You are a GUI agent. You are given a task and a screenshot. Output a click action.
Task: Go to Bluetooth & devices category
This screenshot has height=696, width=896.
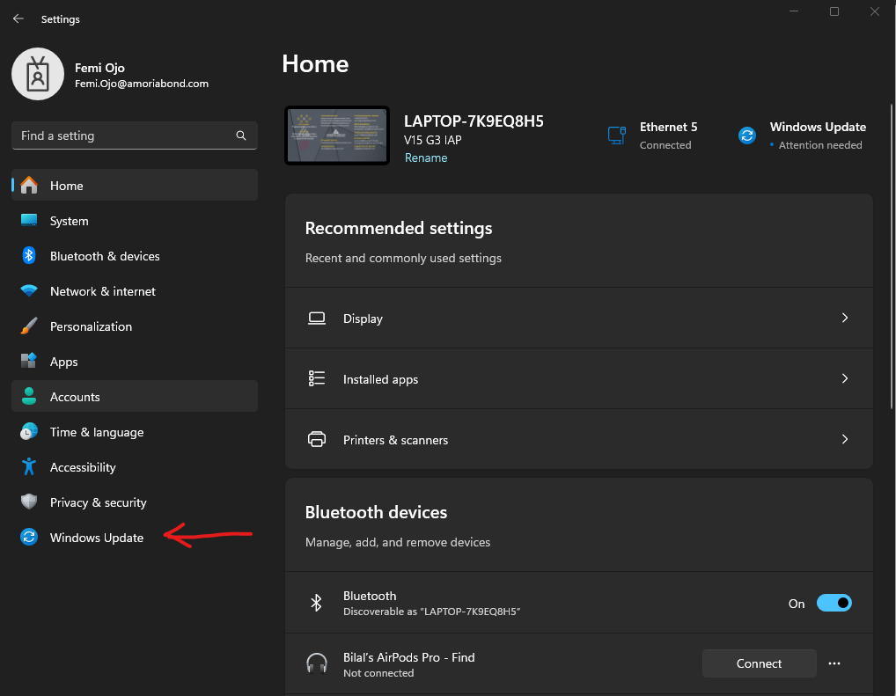pyautogui.click(x=135, y=255)
